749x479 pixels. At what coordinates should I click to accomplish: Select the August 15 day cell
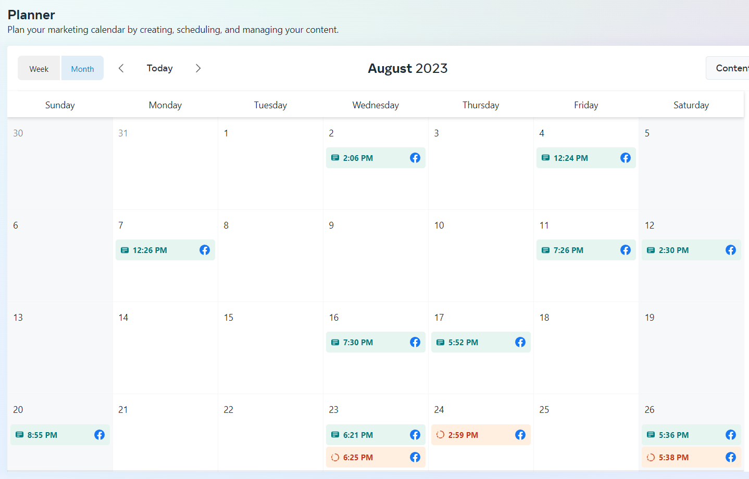point(270,348)
